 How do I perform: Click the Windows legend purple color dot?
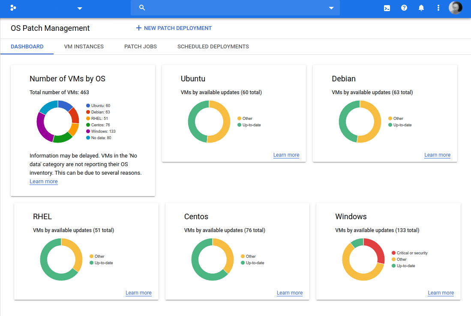coord(88,131)
